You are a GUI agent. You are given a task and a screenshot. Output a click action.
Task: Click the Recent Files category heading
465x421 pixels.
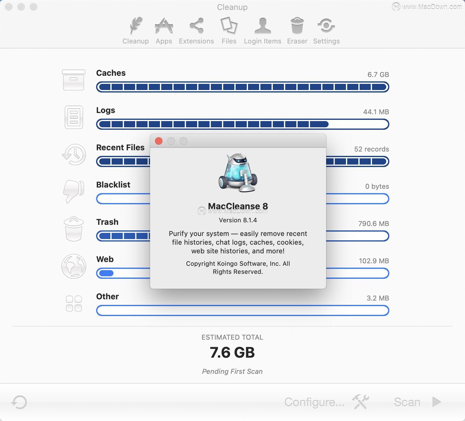pos(120,147)
